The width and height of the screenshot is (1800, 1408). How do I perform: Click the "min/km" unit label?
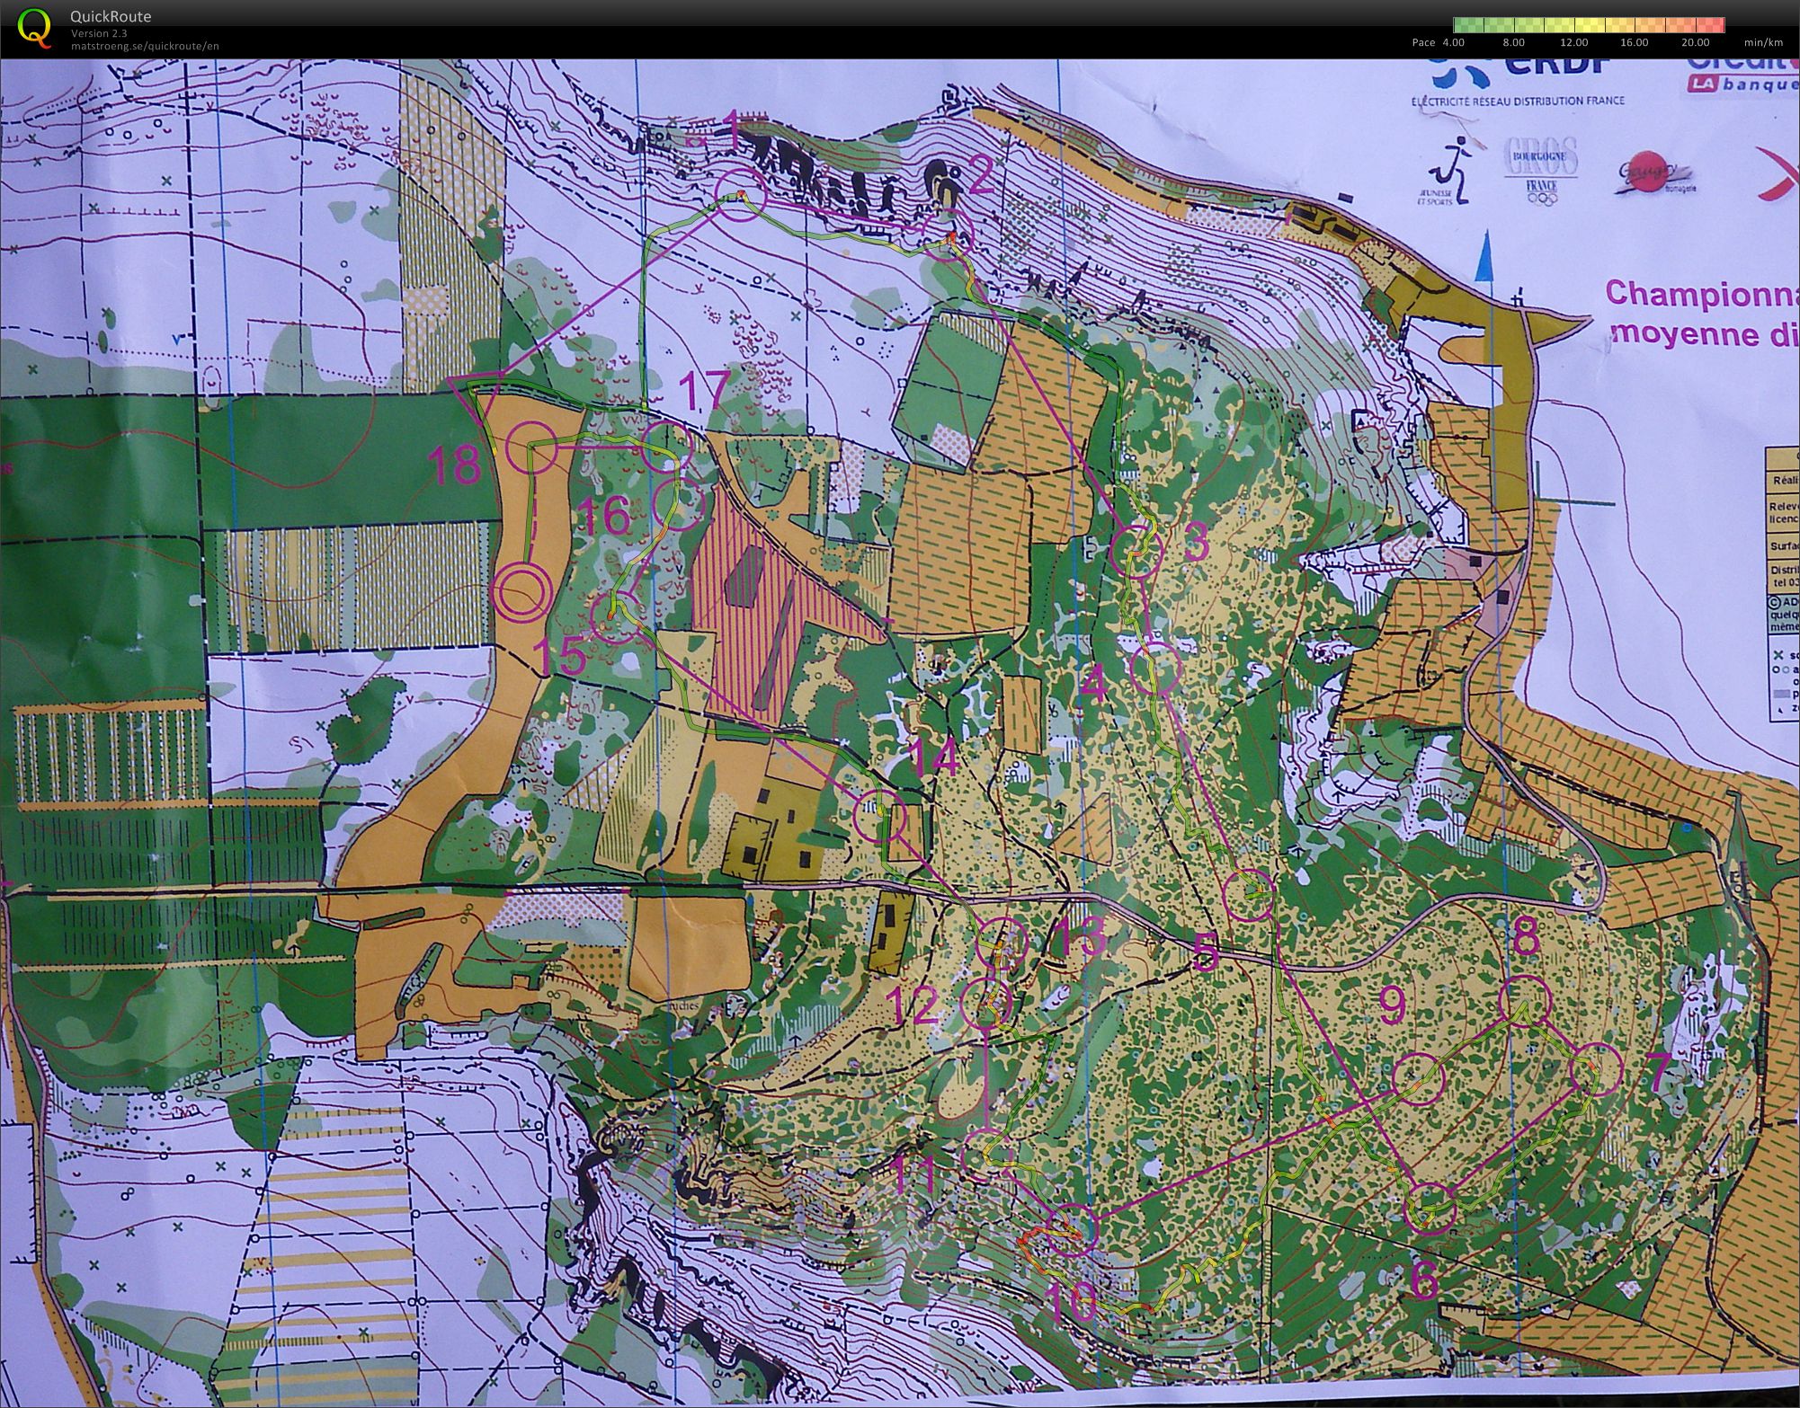pyautogui.click(x=1763, y=42)
